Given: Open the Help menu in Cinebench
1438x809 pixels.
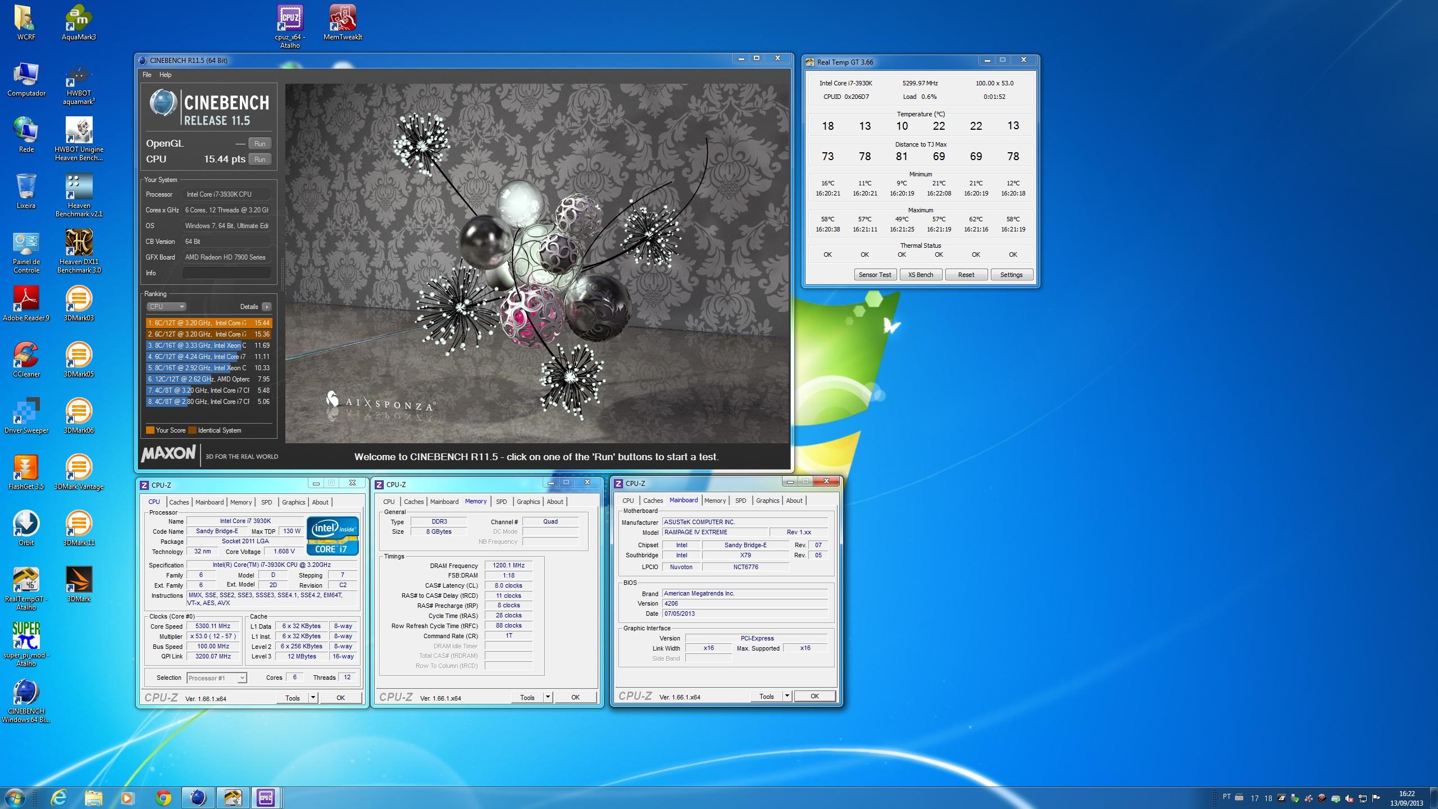Looking at the screenshot, I should point(165,75).
